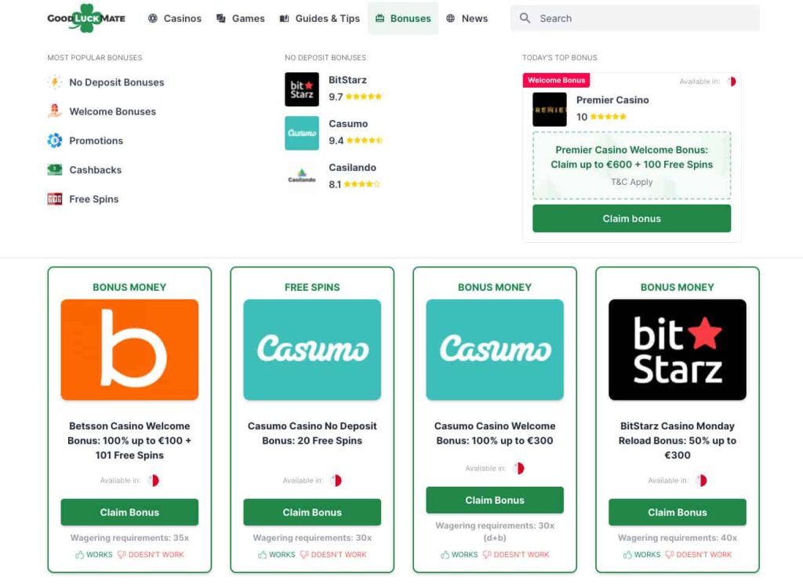Viewport: 803px width, 587px height.
Task: Choose the Free Spins slot icon
Action: pyautogui.click(x=55, y=199)
